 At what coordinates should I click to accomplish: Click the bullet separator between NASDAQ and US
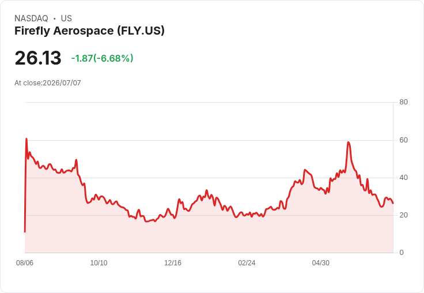coord(55,18)
